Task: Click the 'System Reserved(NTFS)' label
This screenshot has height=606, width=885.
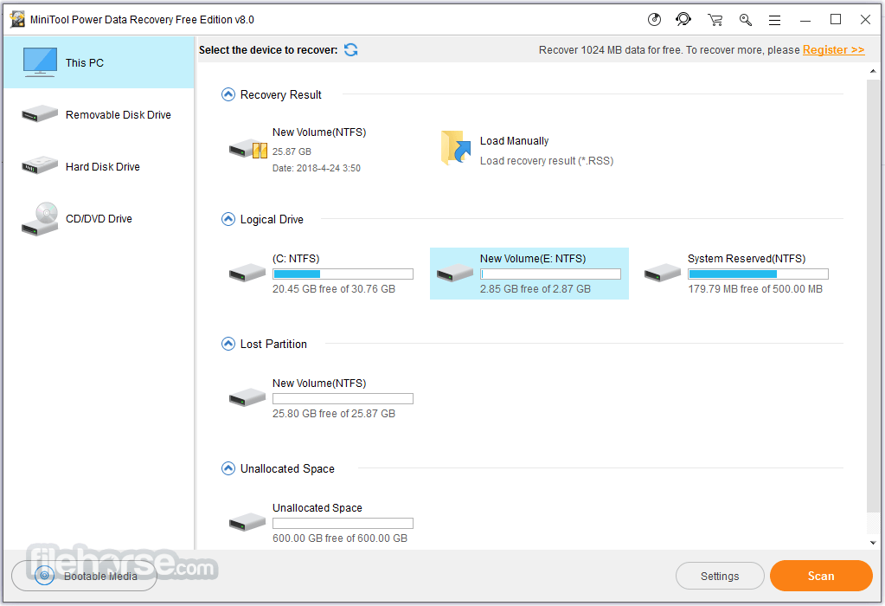Action: coord(747,259)
